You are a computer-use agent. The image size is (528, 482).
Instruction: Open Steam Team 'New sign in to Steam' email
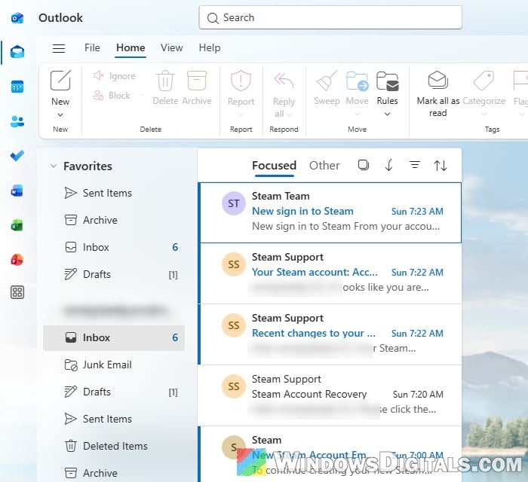(x=330, y=212)
